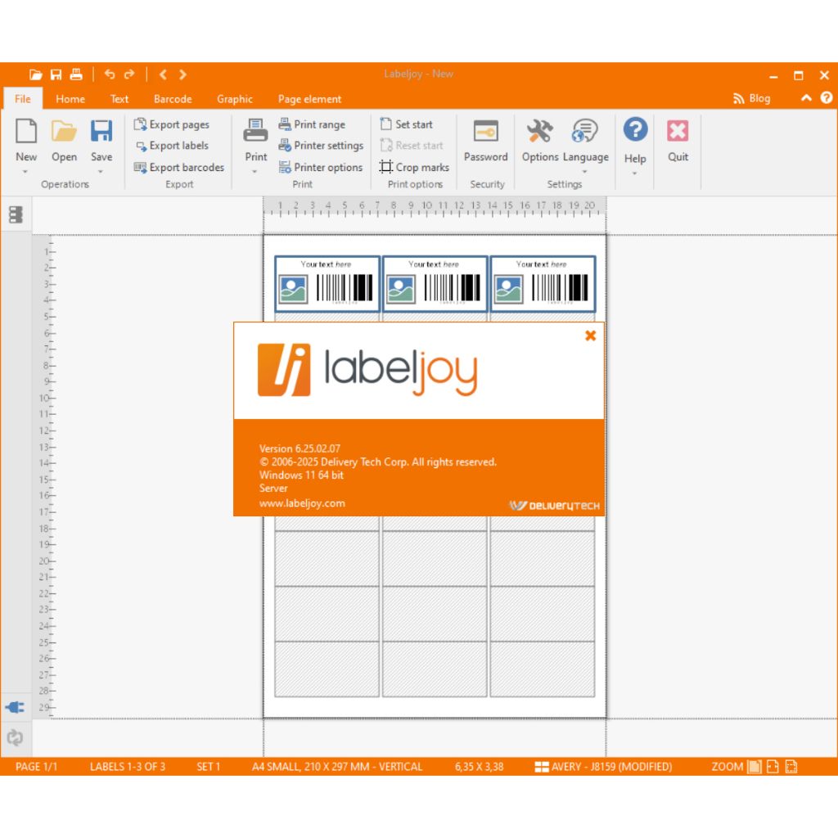Click the Print icon in ribbon
This screenshot has height=838, width=838.
coord(255,132)
